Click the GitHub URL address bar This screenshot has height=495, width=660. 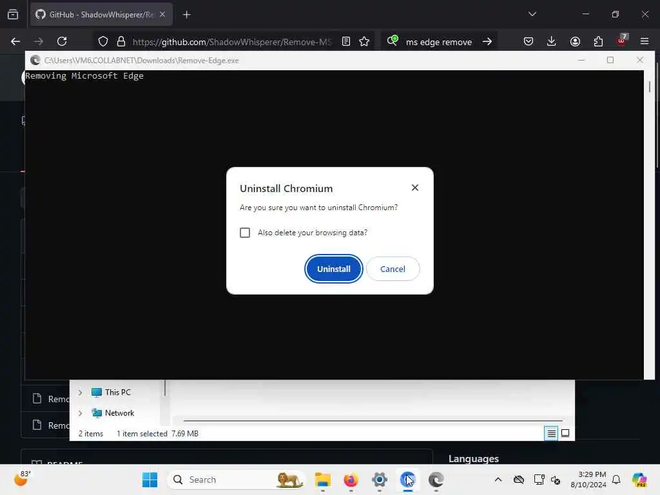(231, 42)
